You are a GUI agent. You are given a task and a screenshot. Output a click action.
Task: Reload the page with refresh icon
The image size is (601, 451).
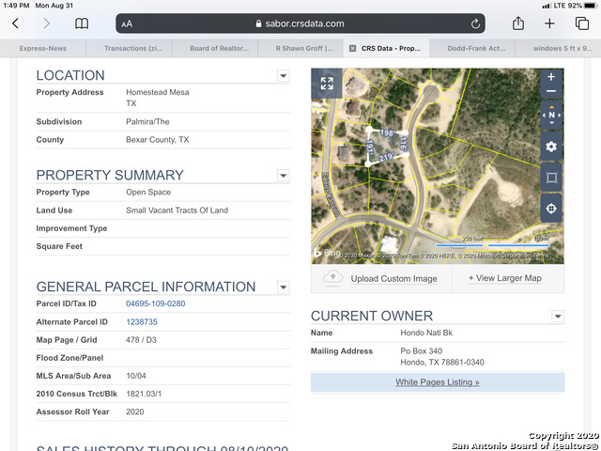point(475,23)
